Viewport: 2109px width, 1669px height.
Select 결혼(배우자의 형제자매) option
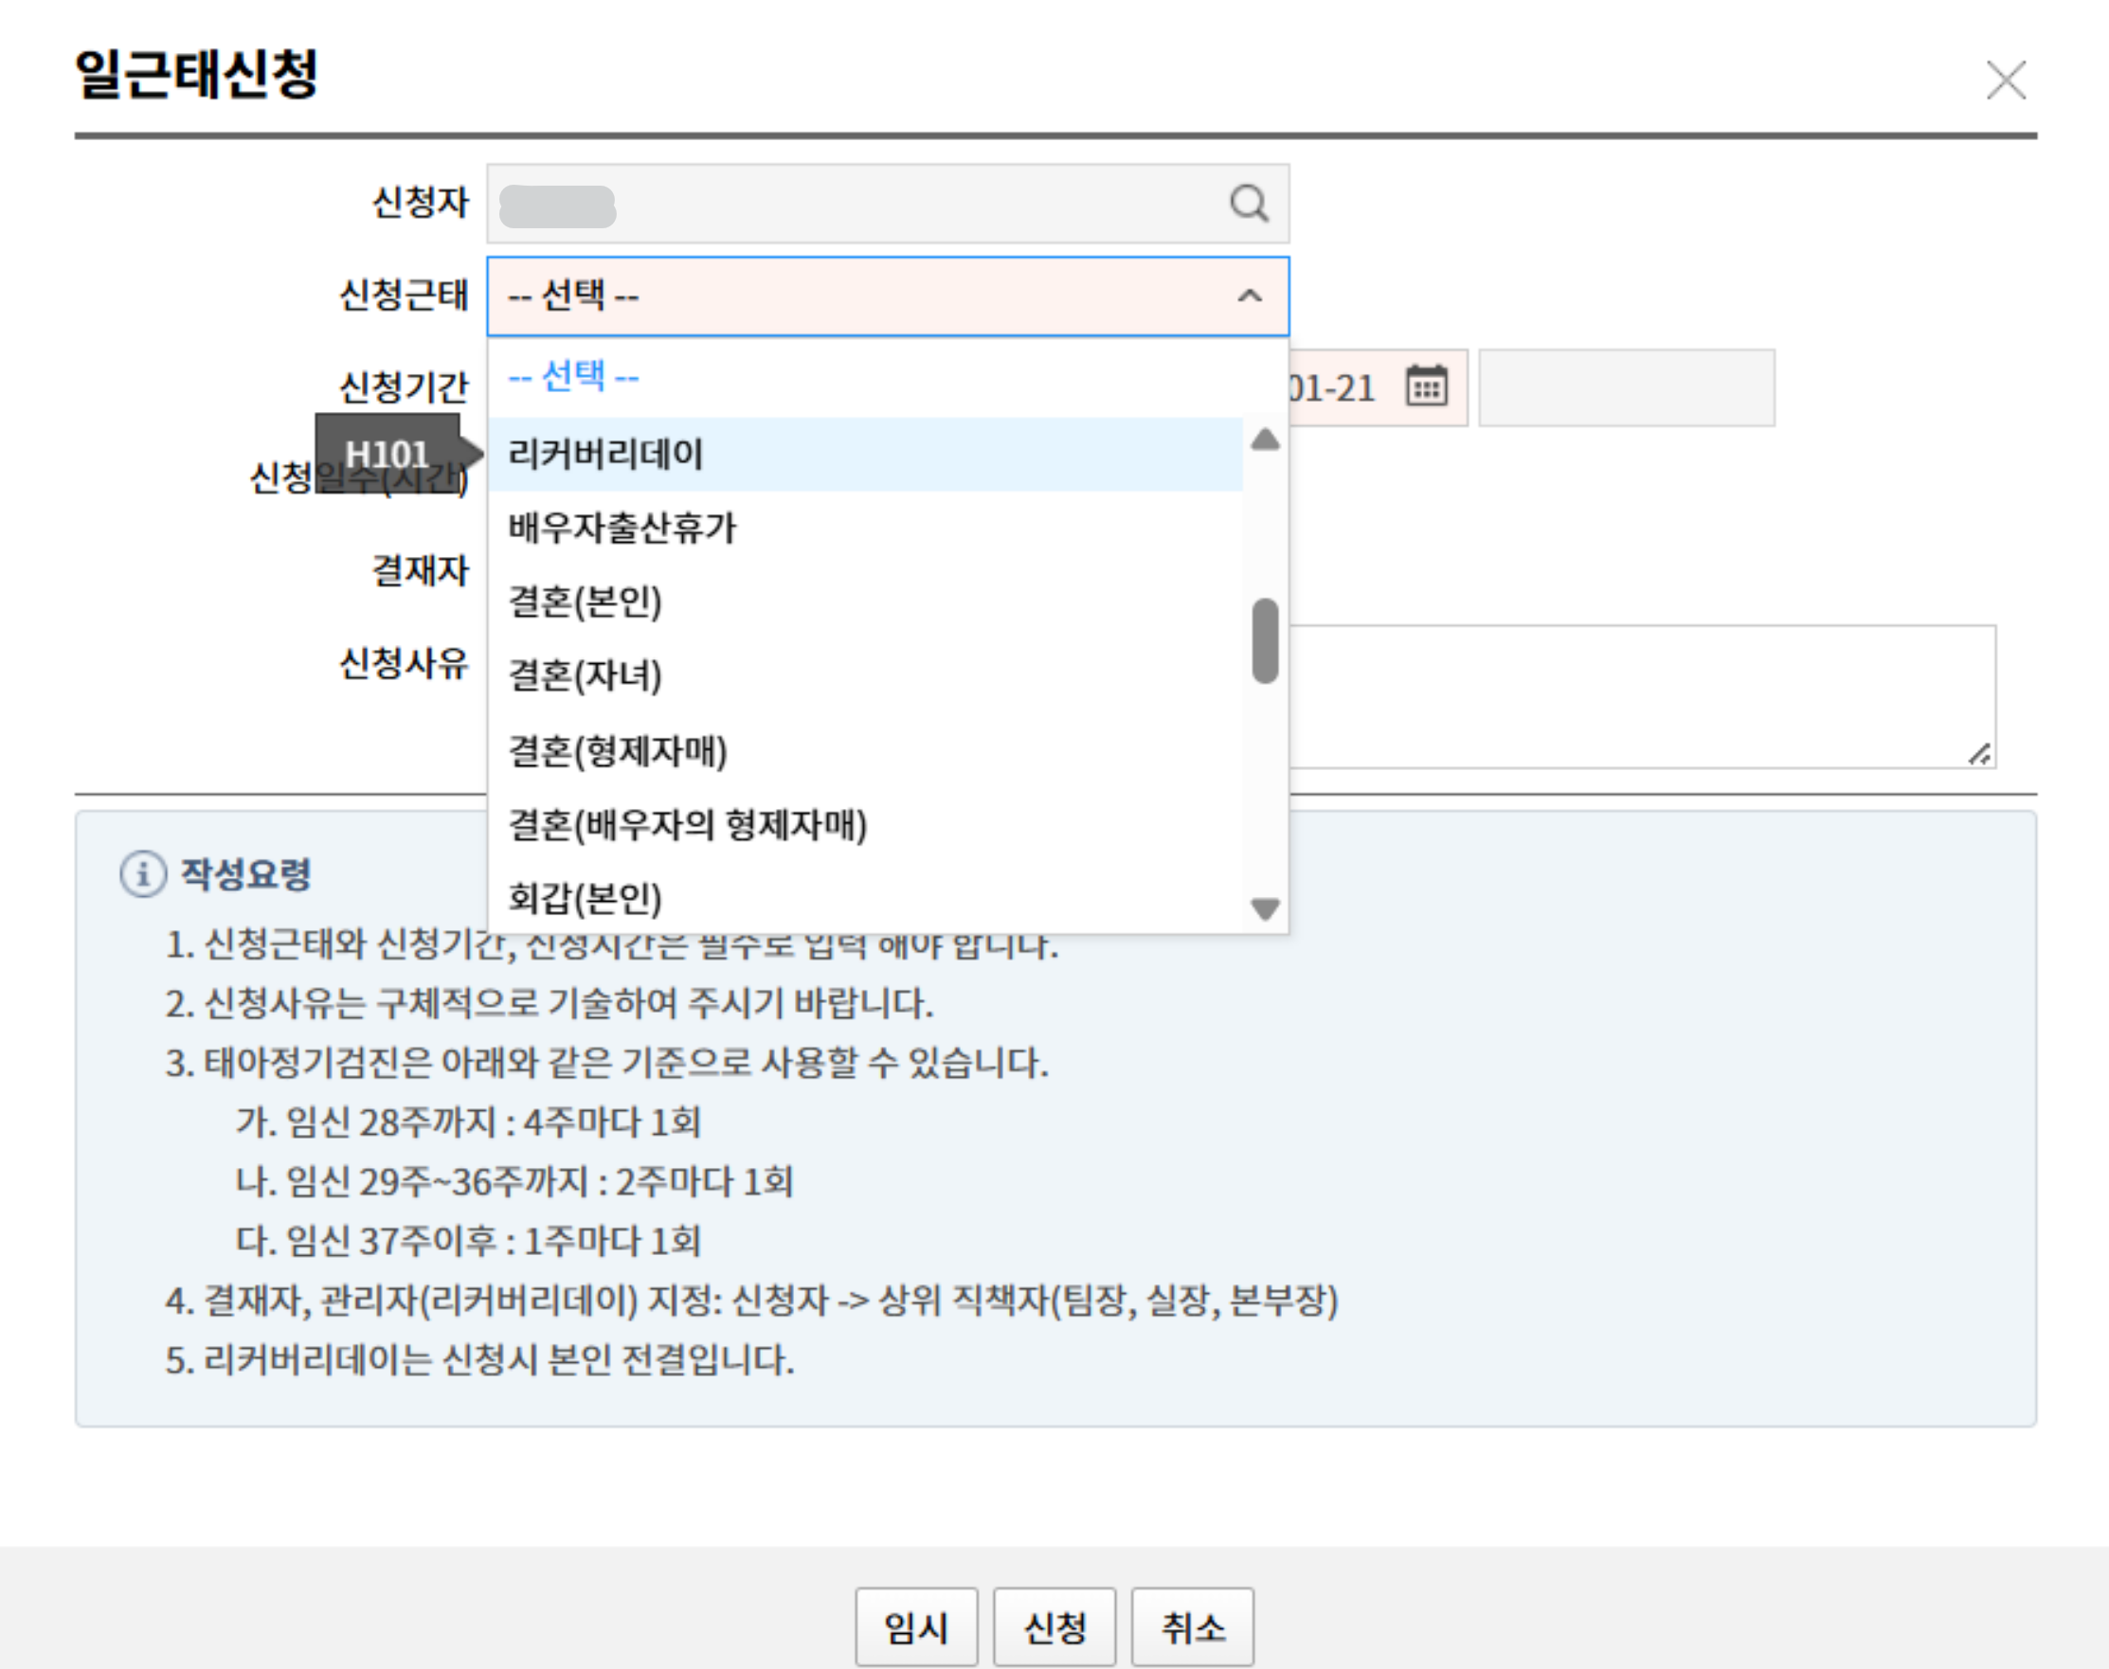coord(687,825)
